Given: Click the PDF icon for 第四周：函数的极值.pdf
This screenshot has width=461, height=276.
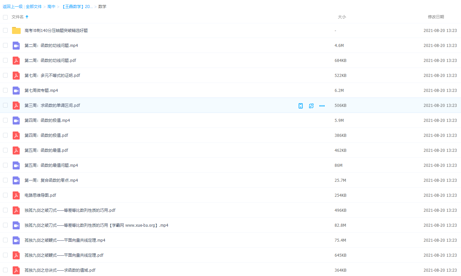Looking at the screenshot, I should [16, 136].
